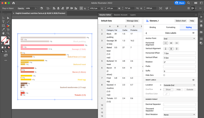Click the reference point grid icon
This screenshot has height=118, width=204.
pos(81,8)
